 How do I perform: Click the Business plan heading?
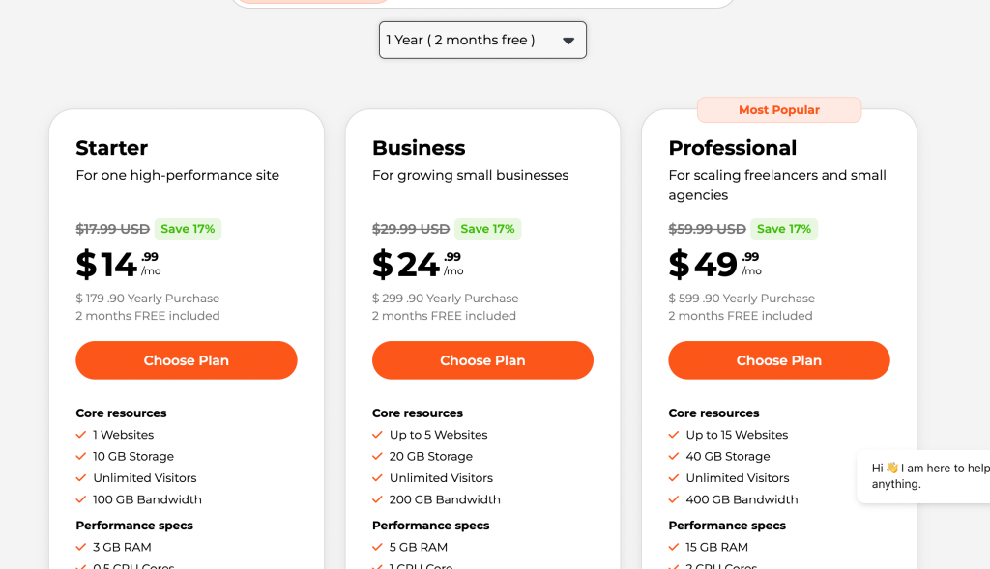pyautogui.click(x=419, y=148)
